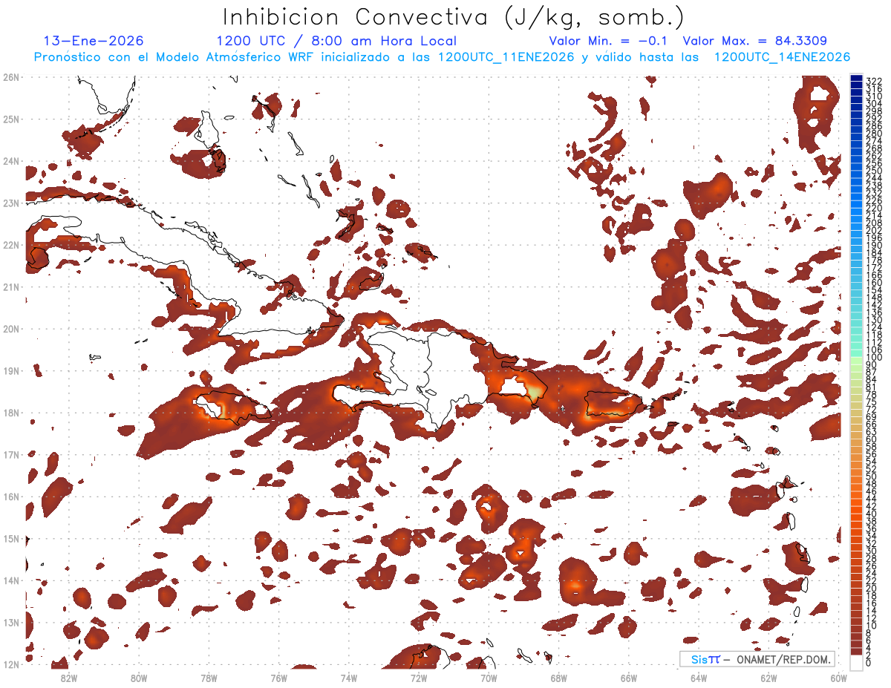Click the '80W' longitude label
Image resolution: width=891 pixels, height=688 pixels.
pyautogui.click(x=138, y=677)
